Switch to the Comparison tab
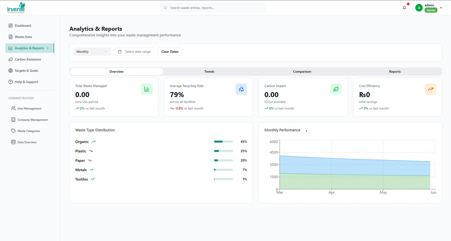Screen dimensions: 451x241 click(302, 72)
